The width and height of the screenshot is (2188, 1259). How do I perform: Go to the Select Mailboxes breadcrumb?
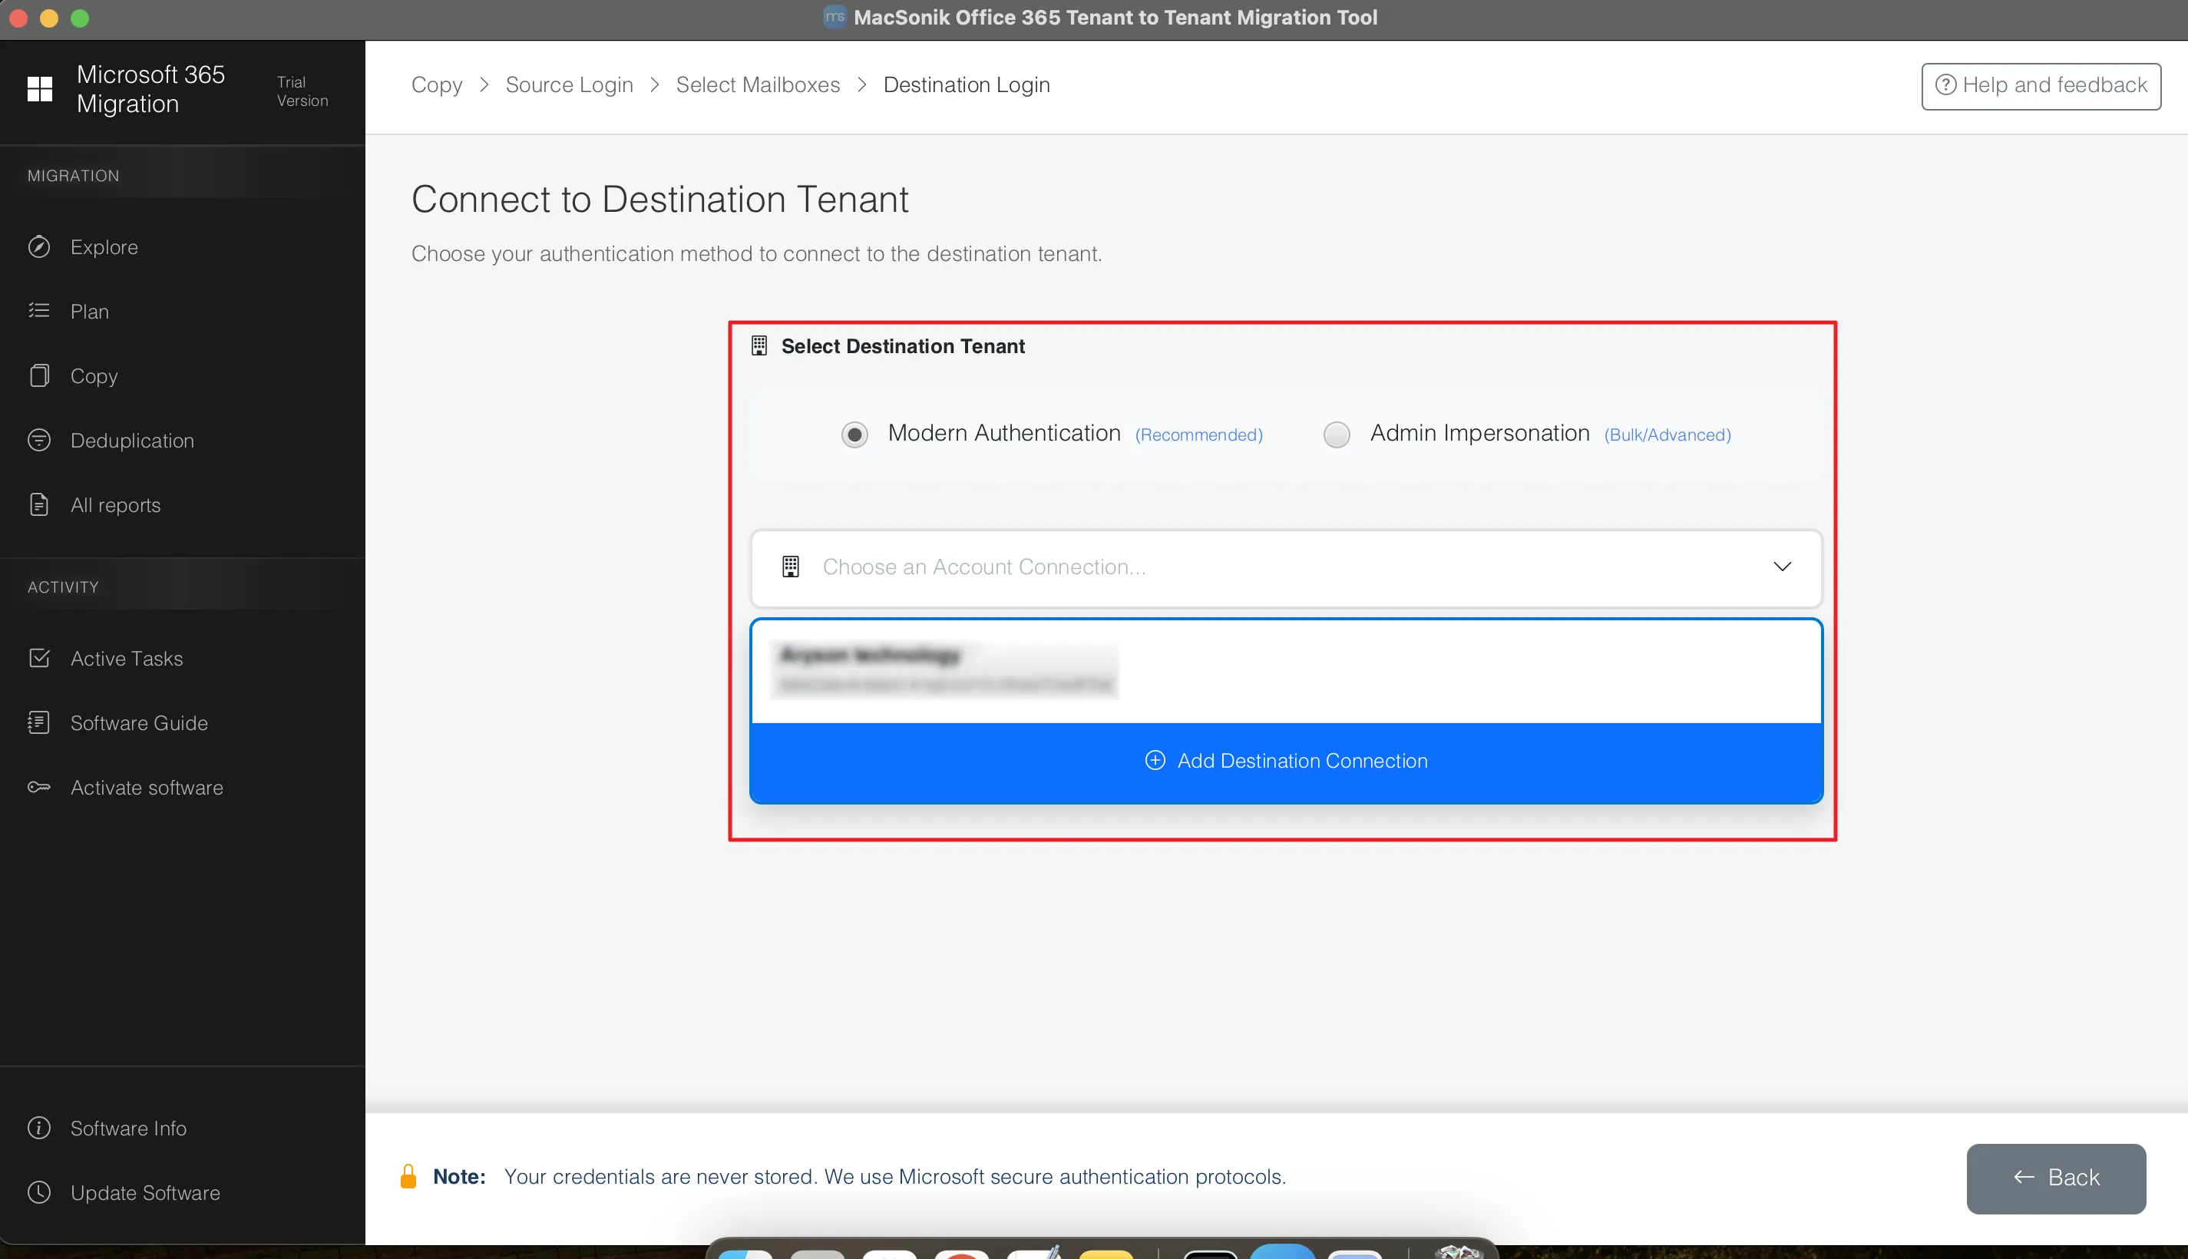pyautogui.click(x=757, y=84)
